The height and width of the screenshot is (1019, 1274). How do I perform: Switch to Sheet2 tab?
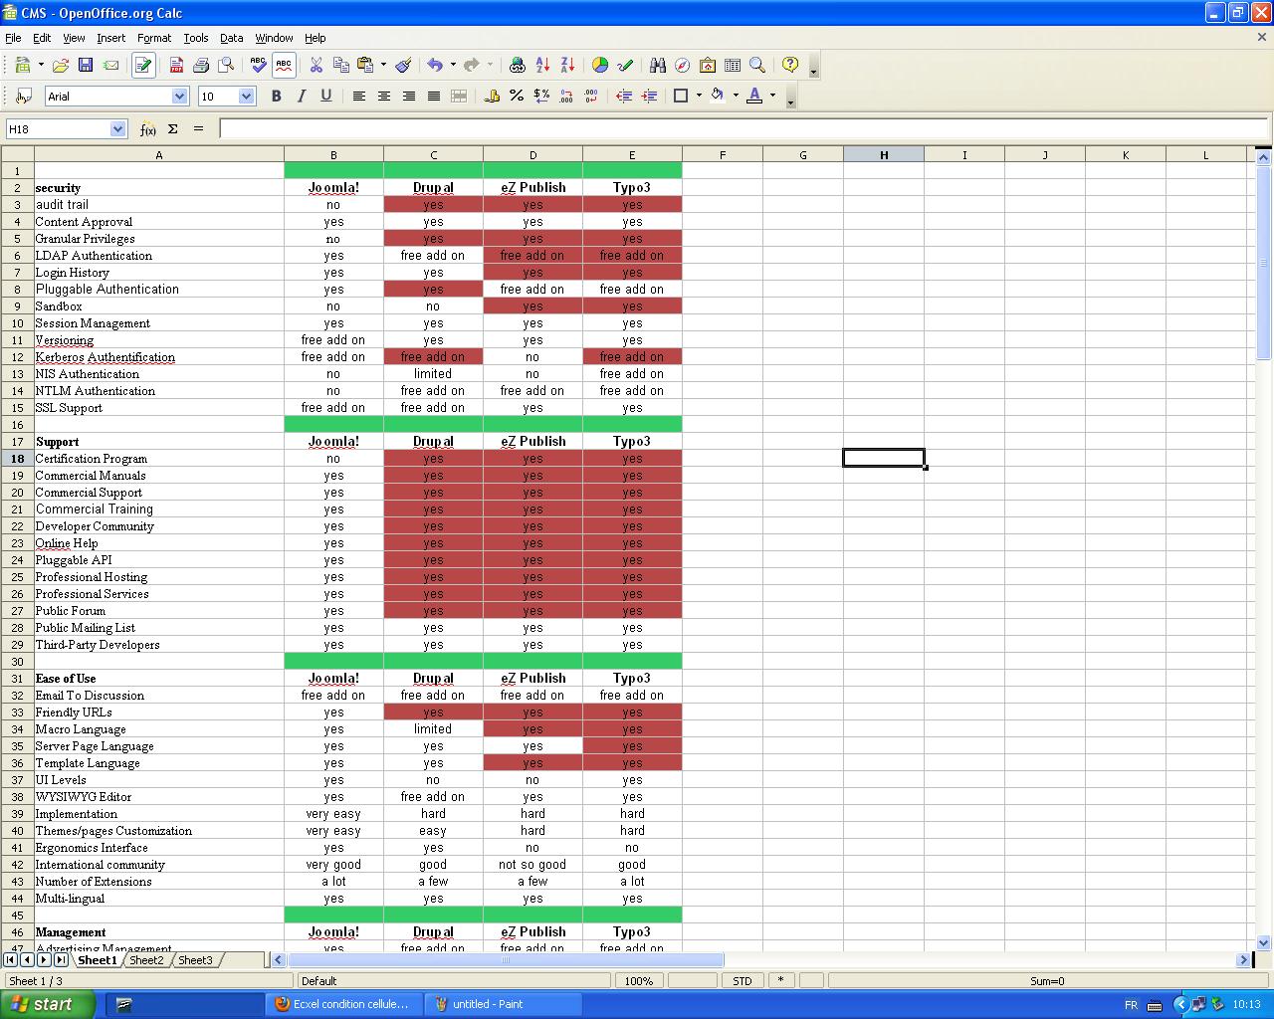(x=146, y=960)
